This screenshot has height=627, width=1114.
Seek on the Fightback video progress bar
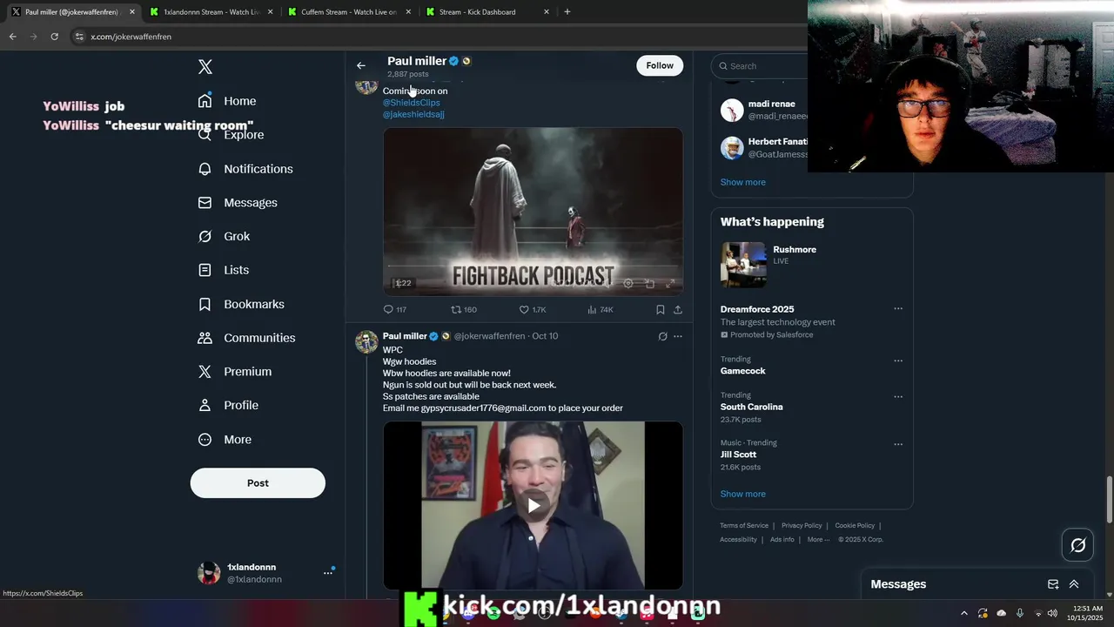[x=533, y=266]
